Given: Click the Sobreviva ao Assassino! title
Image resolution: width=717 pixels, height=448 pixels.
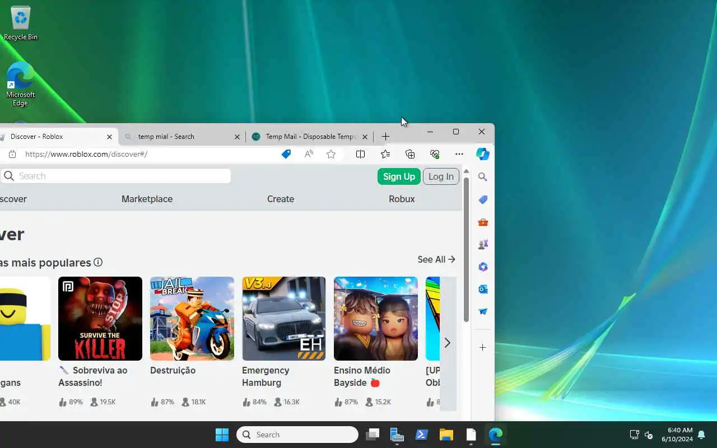Looking at the screenshot, I should (x=93, y=376).
